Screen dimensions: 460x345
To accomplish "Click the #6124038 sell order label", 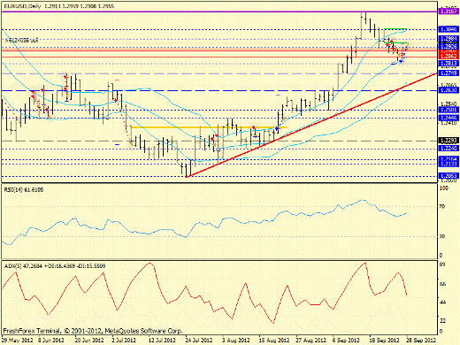I will coord(21,40).
